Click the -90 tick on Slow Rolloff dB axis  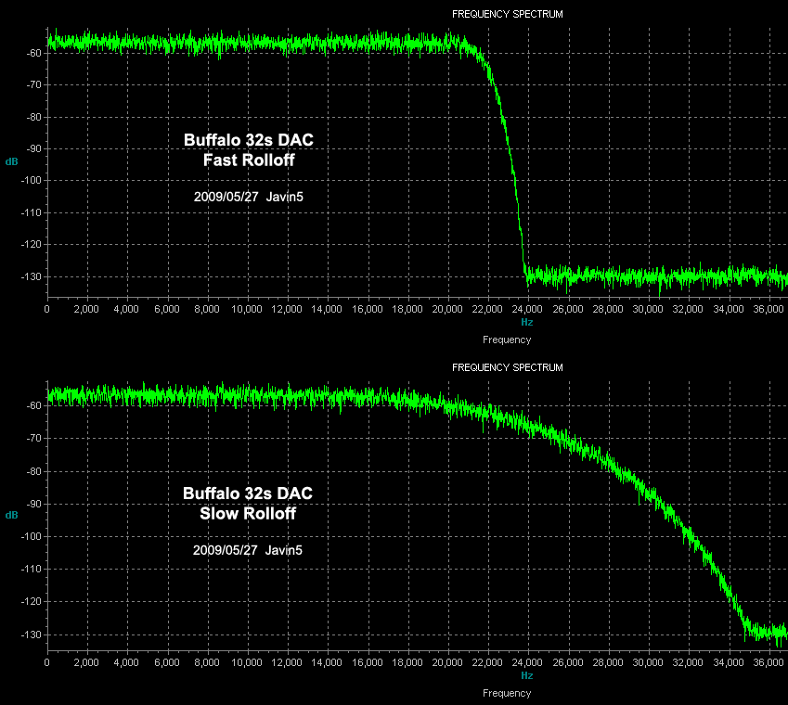pos(33,504)
